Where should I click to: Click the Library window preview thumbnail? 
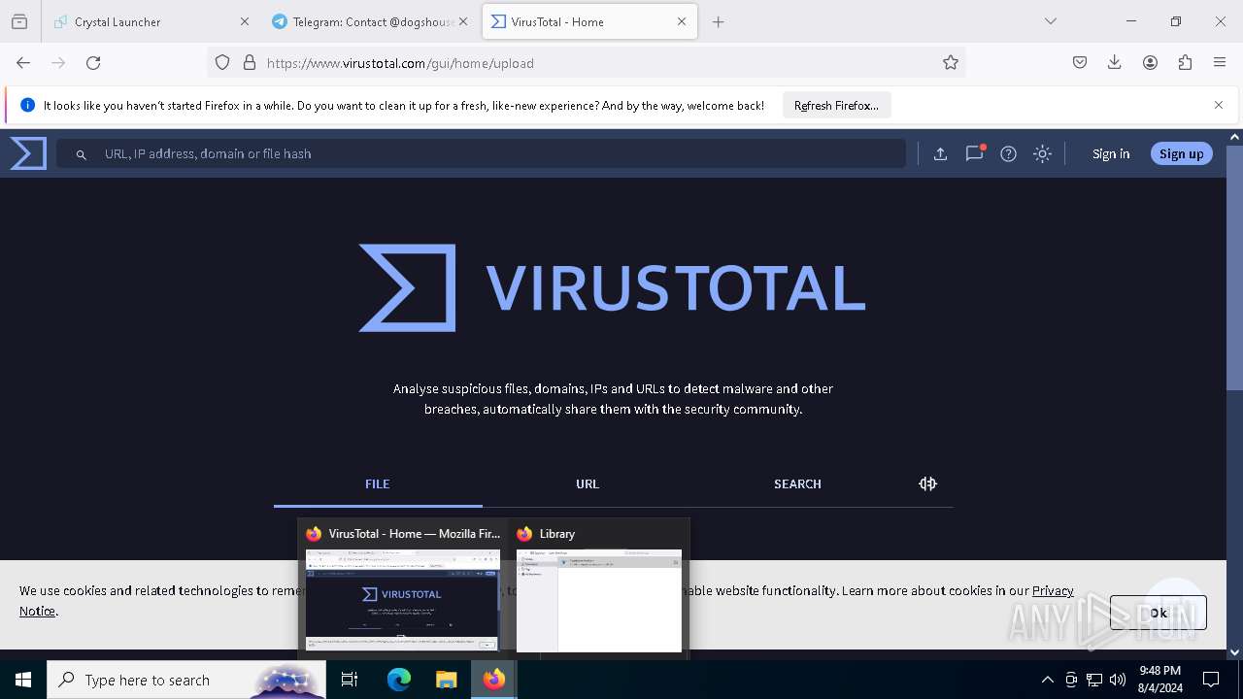tap(599, 599)
